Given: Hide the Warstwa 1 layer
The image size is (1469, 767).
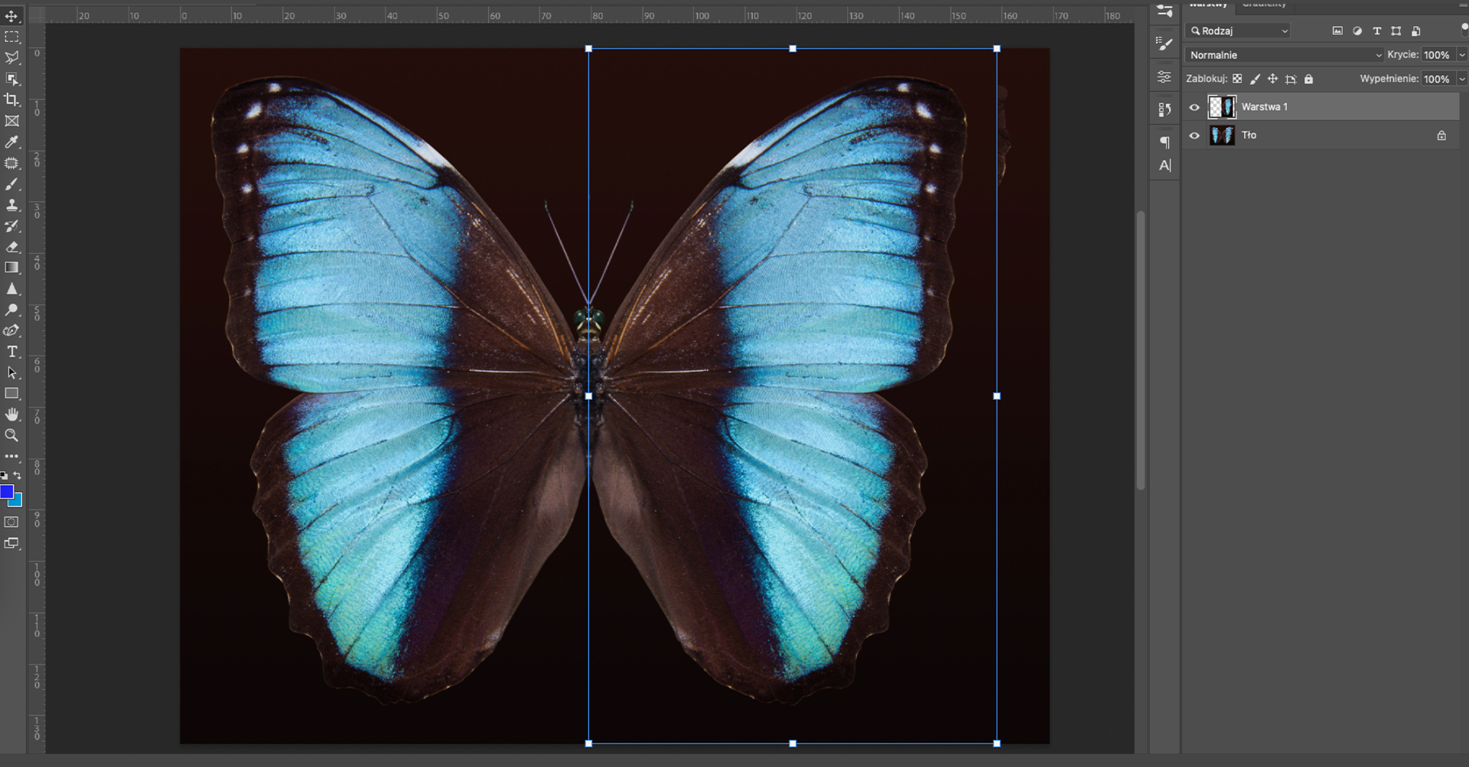Looking at the screenshot, I should pyautogui.click(x=1194, y=107).
